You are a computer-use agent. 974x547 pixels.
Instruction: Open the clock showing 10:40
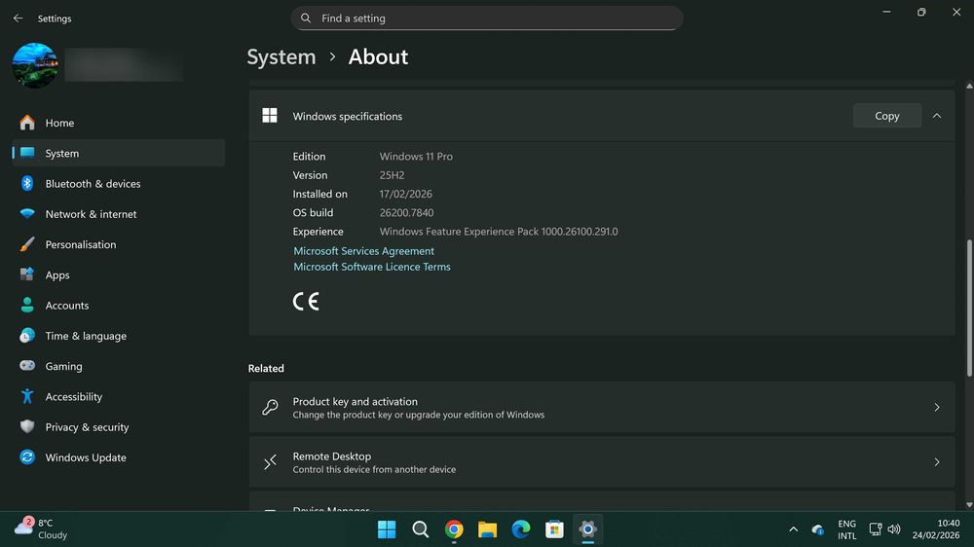pos(936,529)
